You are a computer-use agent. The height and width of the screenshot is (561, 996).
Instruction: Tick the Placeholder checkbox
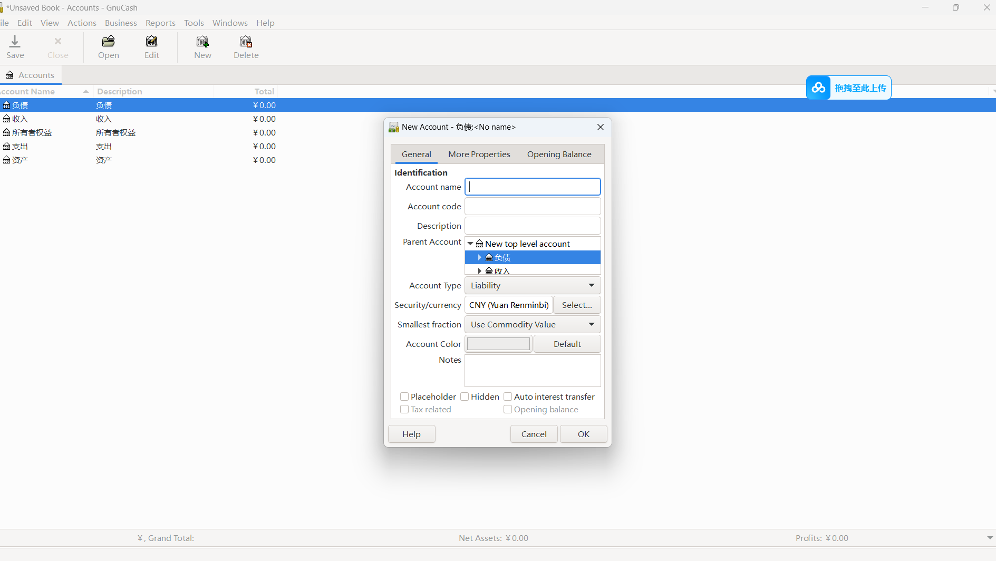[404, 396]
